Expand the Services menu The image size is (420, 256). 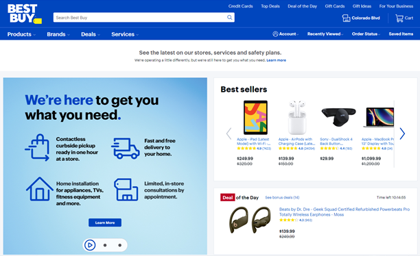125,34
